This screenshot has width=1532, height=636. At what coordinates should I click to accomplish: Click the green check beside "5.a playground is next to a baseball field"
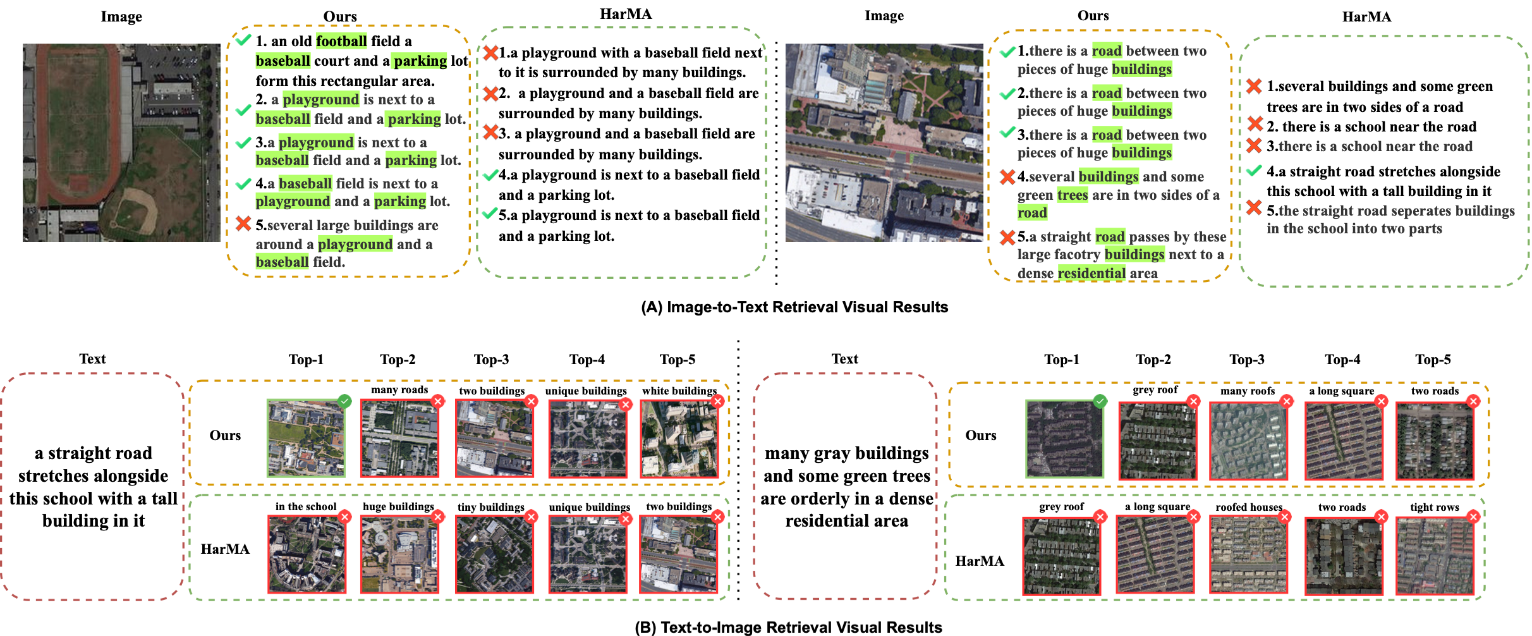click(490, 214)
